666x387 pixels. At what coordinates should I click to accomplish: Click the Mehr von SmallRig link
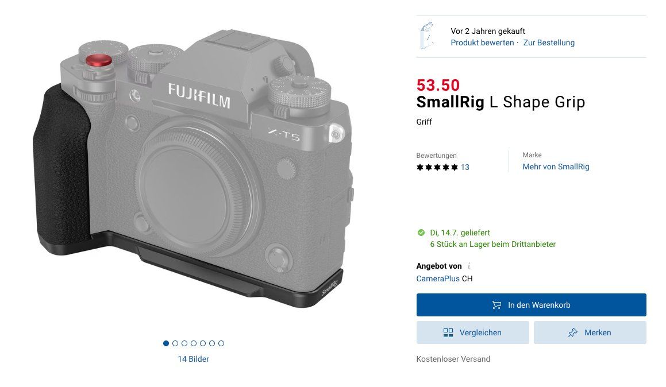(x=556, y=167)
